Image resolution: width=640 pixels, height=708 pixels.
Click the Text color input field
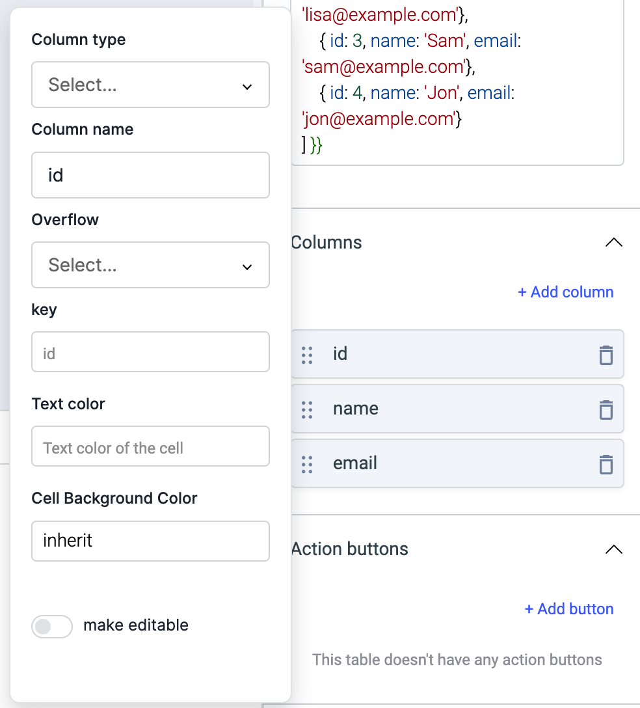(x=150, y=446)
